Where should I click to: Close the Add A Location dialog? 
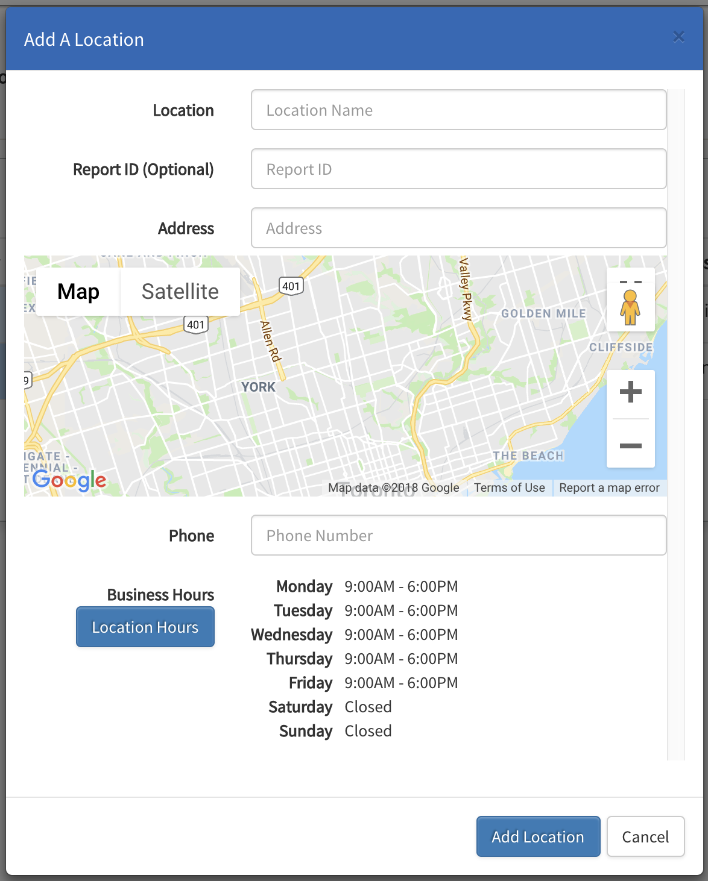[678, 37]
